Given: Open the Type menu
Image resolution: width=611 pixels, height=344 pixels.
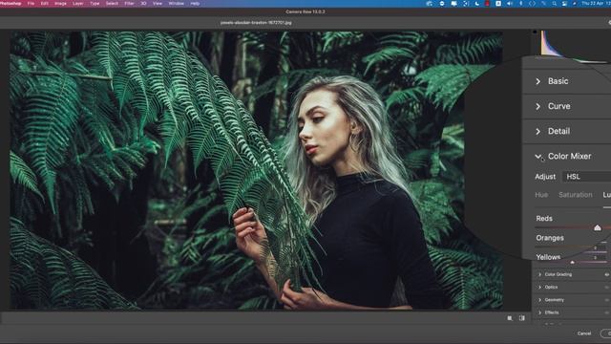Looking at the screenshot, I should (95, 4).
